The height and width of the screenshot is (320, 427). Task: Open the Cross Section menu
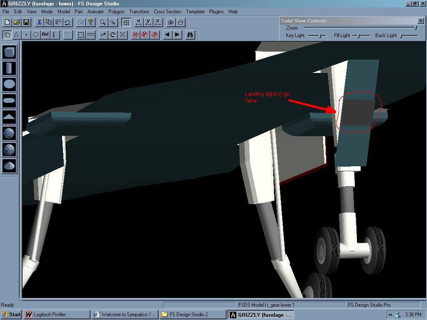tap(167, 12)
